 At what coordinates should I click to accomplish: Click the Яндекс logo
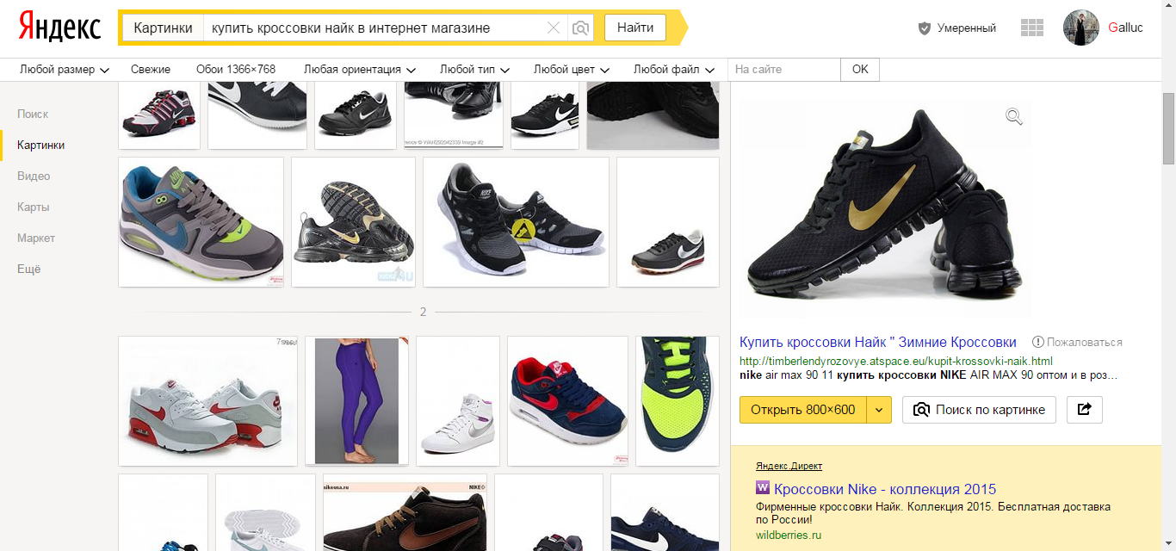pos(59,28)
